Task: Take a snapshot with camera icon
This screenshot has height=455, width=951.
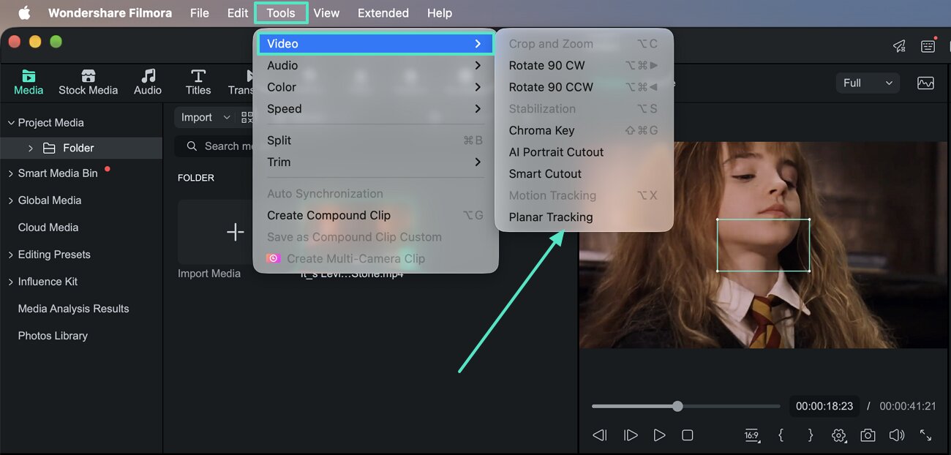Action: pyautogui.click(x=868, y=435)
